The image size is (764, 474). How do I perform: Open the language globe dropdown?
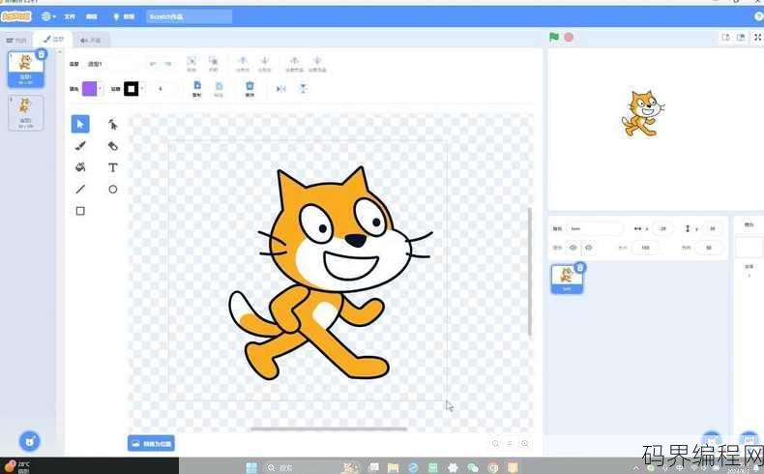48,16
